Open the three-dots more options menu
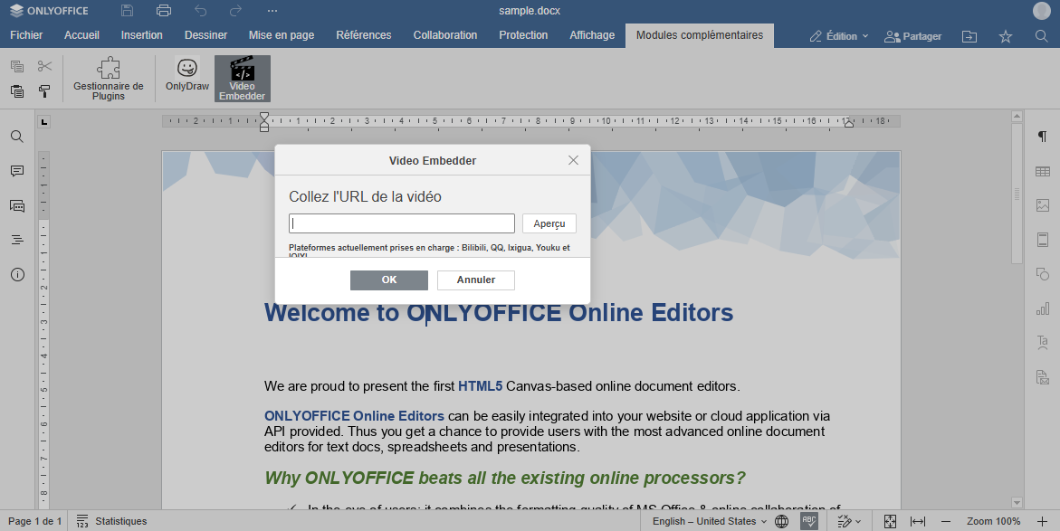The image size is (1060, 531). (272, 11)
